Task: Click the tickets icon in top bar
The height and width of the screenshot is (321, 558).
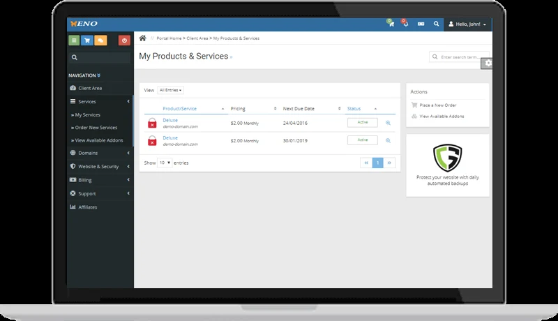Action: click(421, 24)
